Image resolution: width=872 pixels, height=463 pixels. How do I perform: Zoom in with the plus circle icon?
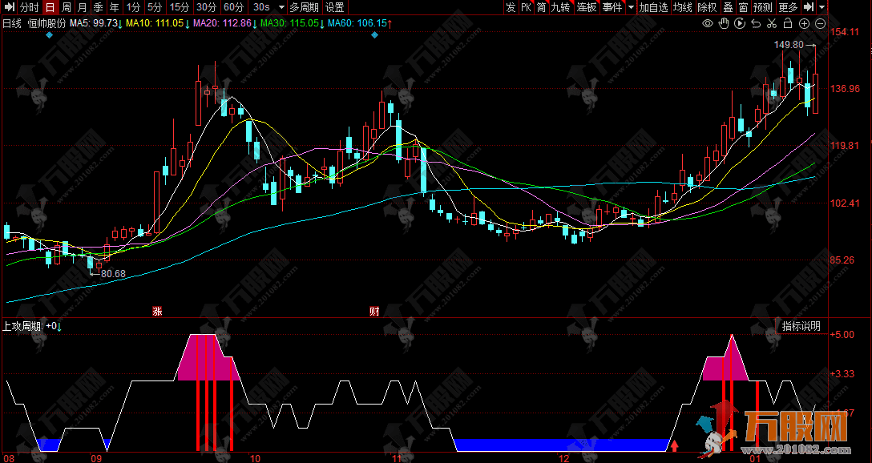(x=804, y=24)
